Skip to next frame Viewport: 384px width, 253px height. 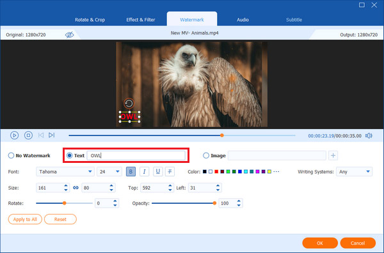51,135
